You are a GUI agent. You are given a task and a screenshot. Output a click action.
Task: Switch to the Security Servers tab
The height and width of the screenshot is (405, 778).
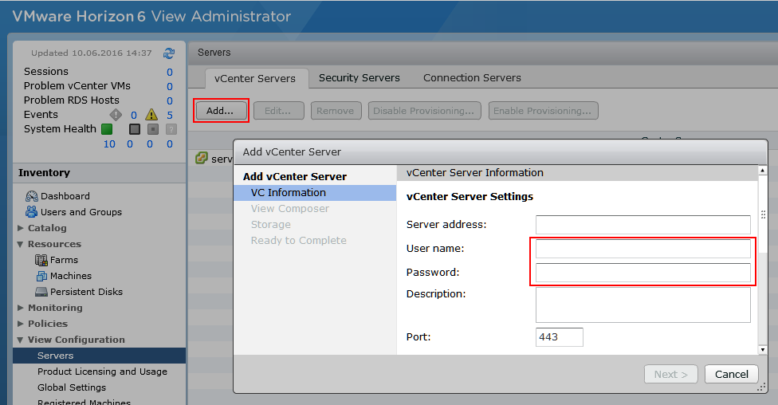[x=359, y=78]
